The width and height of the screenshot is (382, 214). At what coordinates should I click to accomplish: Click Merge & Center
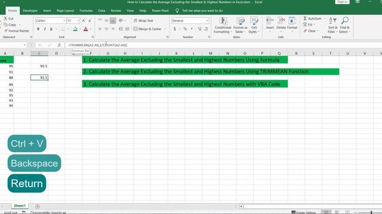(147, 29)
